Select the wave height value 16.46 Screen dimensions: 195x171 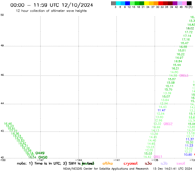[x=8, y=124]
